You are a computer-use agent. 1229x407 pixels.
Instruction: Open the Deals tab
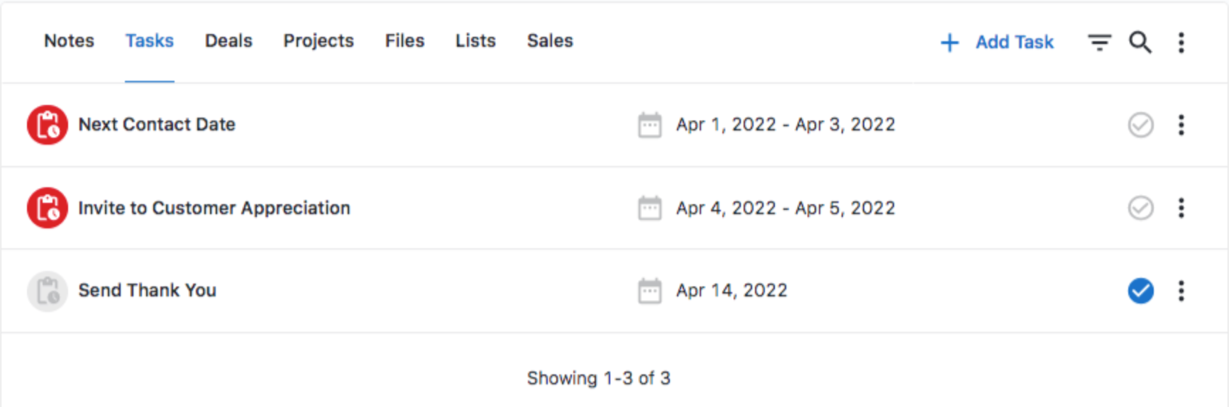(228, 41)
